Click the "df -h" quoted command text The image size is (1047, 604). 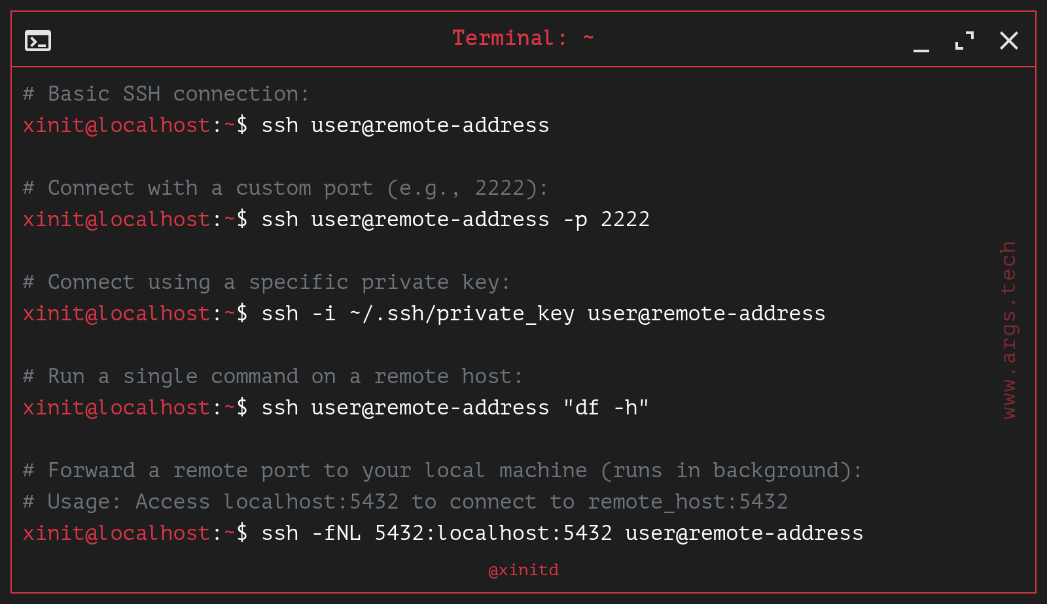[x=606, y=407]
